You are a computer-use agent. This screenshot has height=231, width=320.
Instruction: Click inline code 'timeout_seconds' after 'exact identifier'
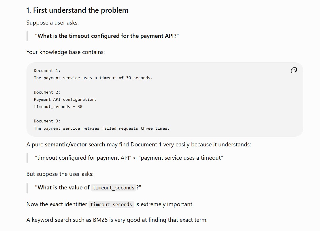point(111,204)
